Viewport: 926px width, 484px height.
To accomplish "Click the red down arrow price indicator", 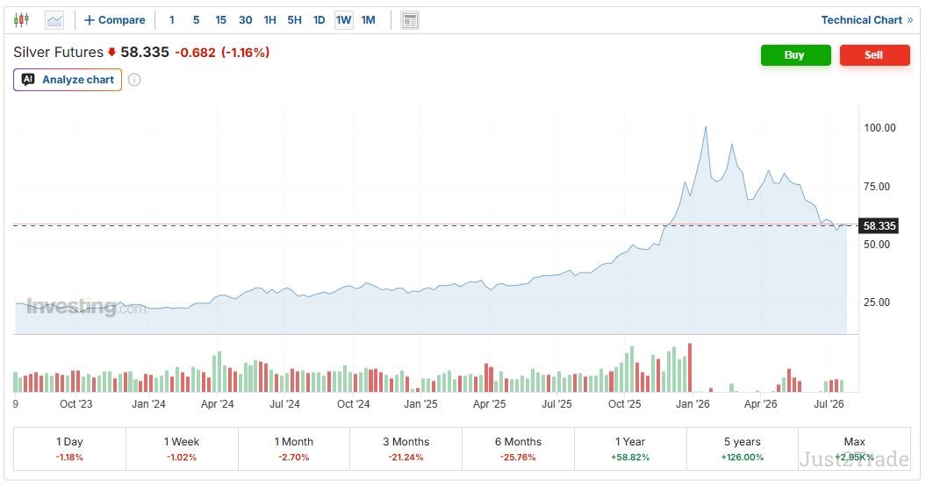I will (111, 52).
